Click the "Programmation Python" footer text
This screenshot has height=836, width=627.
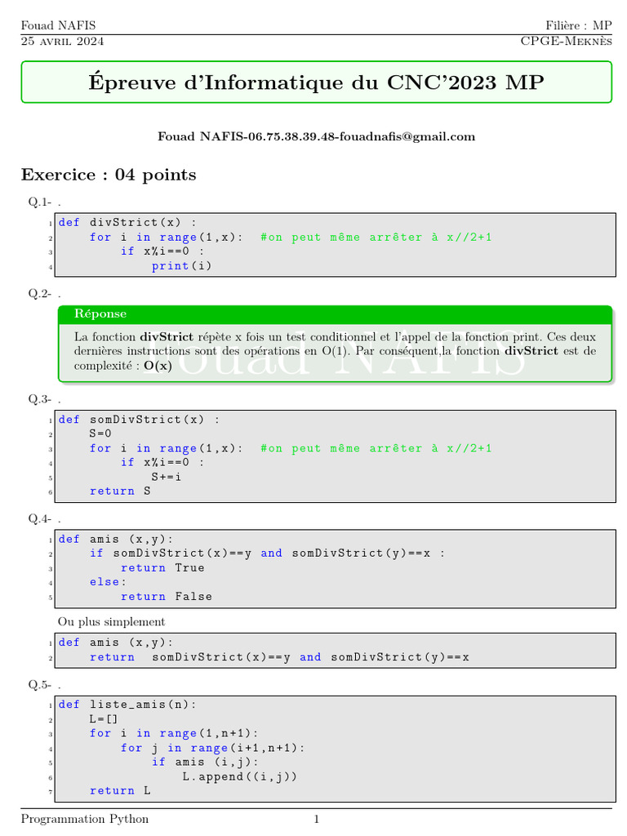click(85, 819)
